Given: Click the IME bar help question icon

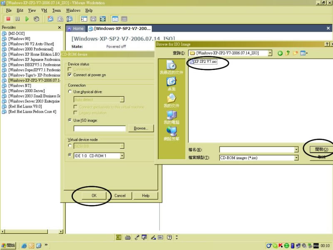Looking at the screenshot, I should 169,237.
